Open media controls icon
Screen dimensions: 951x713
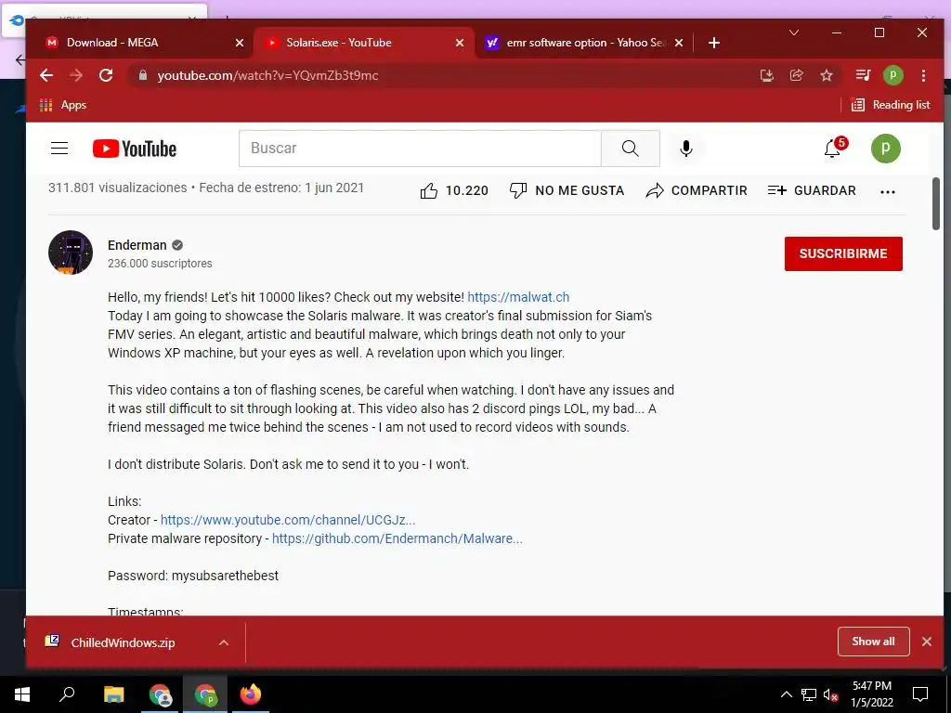pyautogui.click(x=863, y=75)
